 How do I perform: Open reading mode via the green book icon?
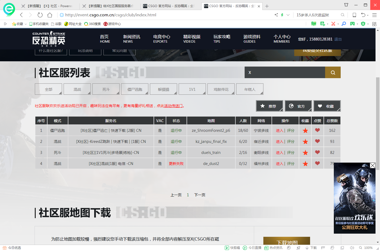point(313,24)
